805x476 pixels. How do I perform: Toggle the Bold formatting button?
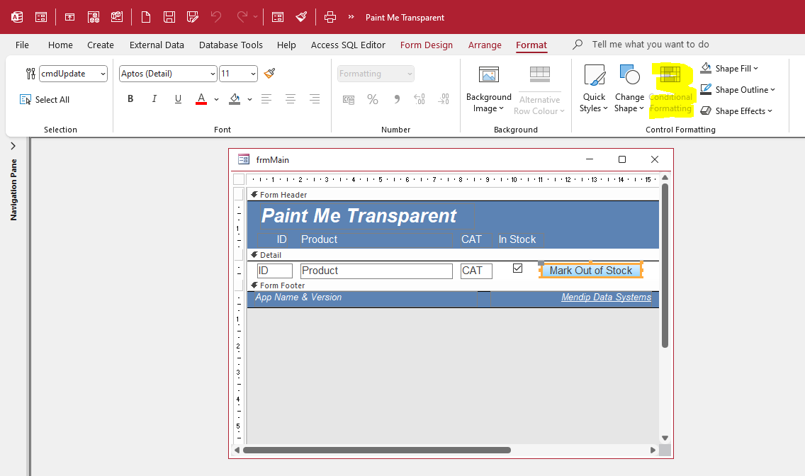point(130,99)
